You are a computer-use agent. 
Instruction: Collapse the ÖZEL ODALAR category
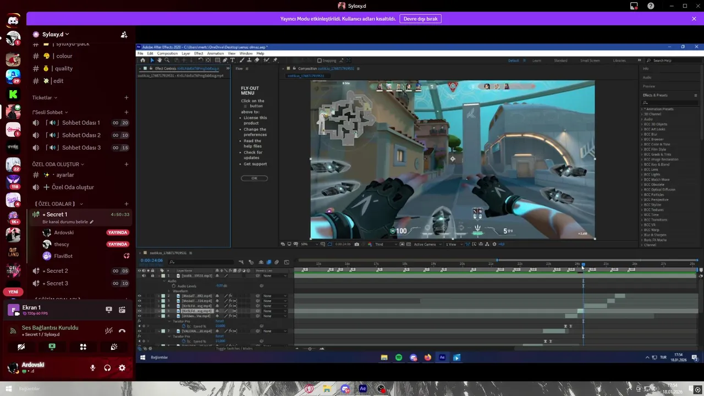click(x=58, y=204)
